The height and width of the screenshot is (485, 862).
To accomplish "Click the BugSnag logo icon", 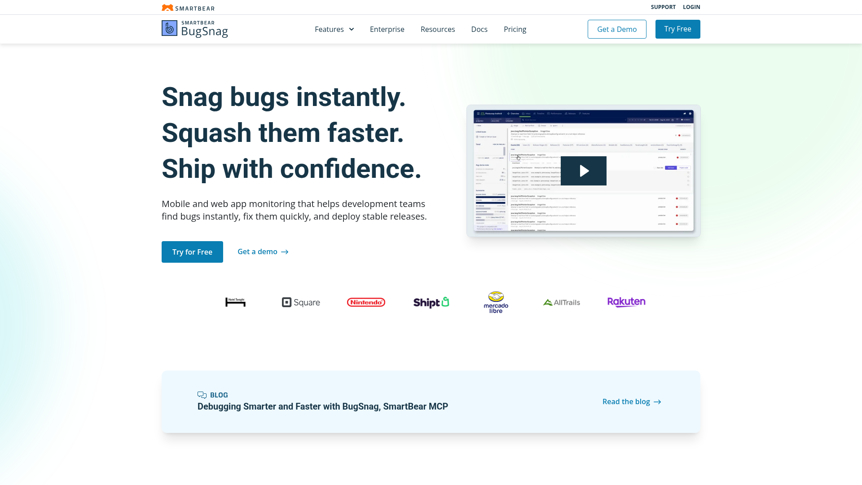I will click(x=169, y=29).
